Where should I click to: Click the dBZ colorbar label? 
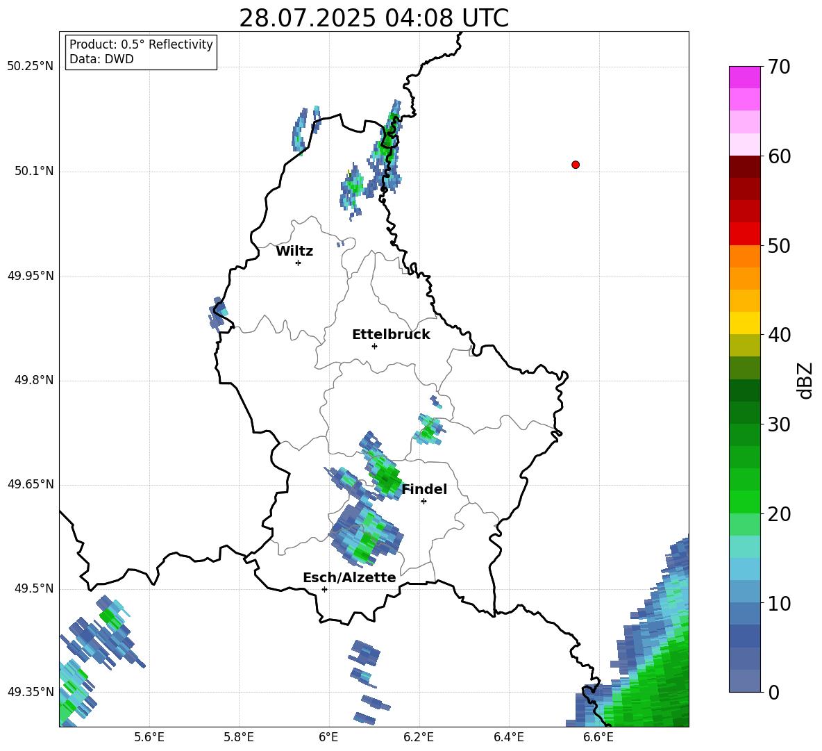(804, 380)
